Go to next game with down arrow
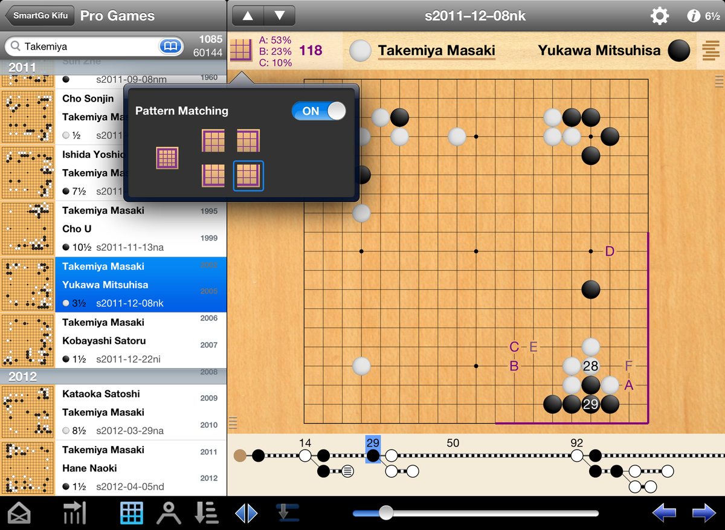725x530 pixels. pos(279,16)
